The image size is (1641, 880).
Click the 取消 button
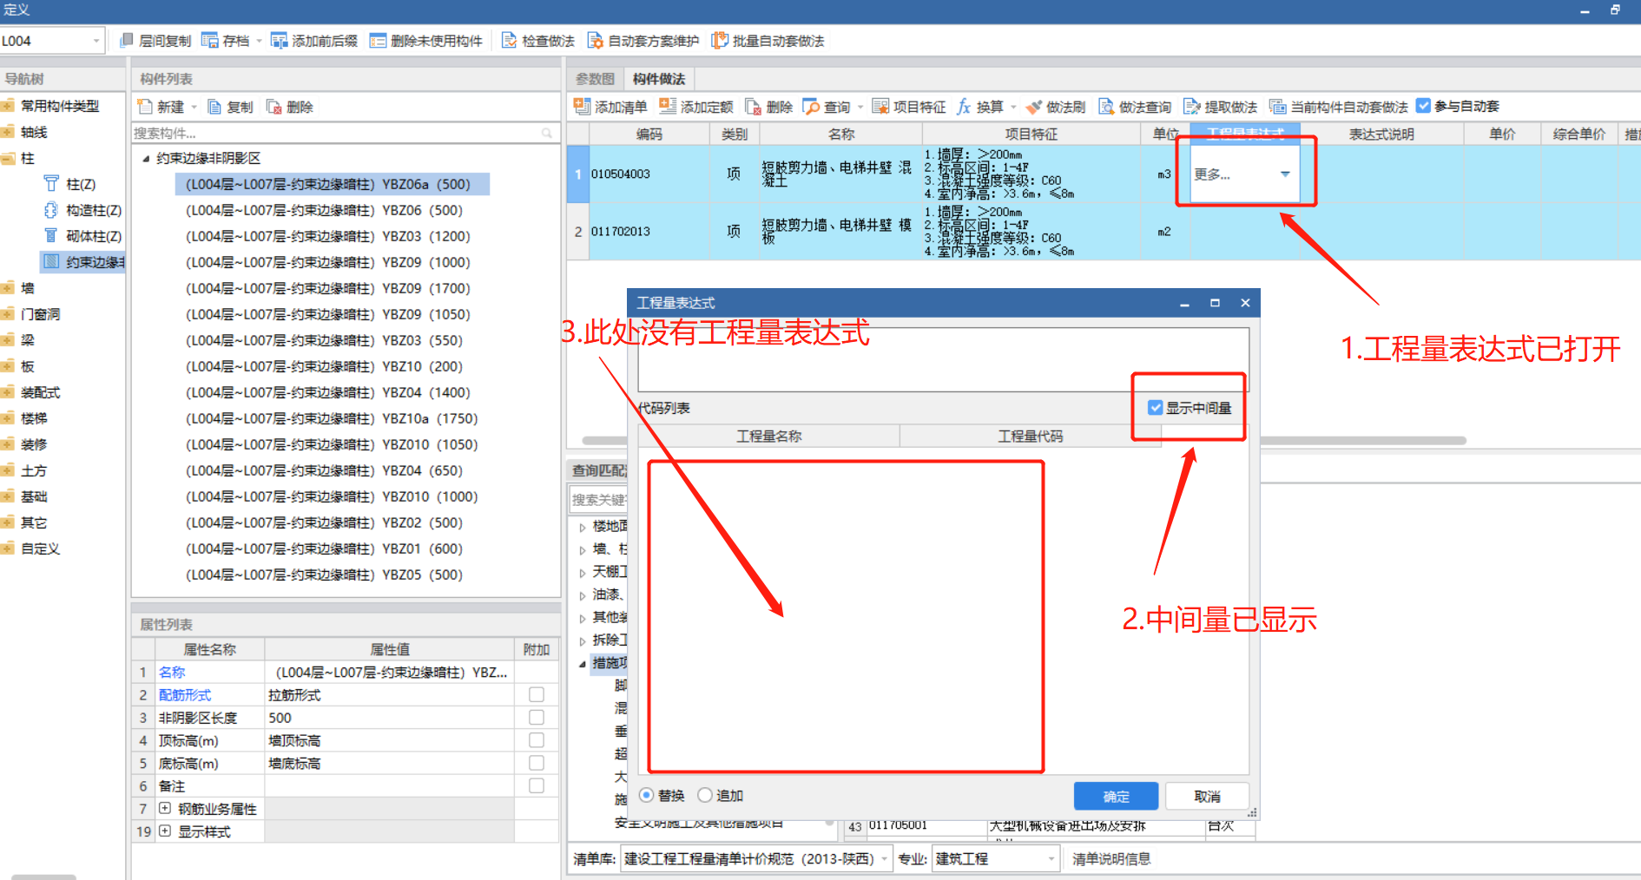click(x=1207, y=797)
